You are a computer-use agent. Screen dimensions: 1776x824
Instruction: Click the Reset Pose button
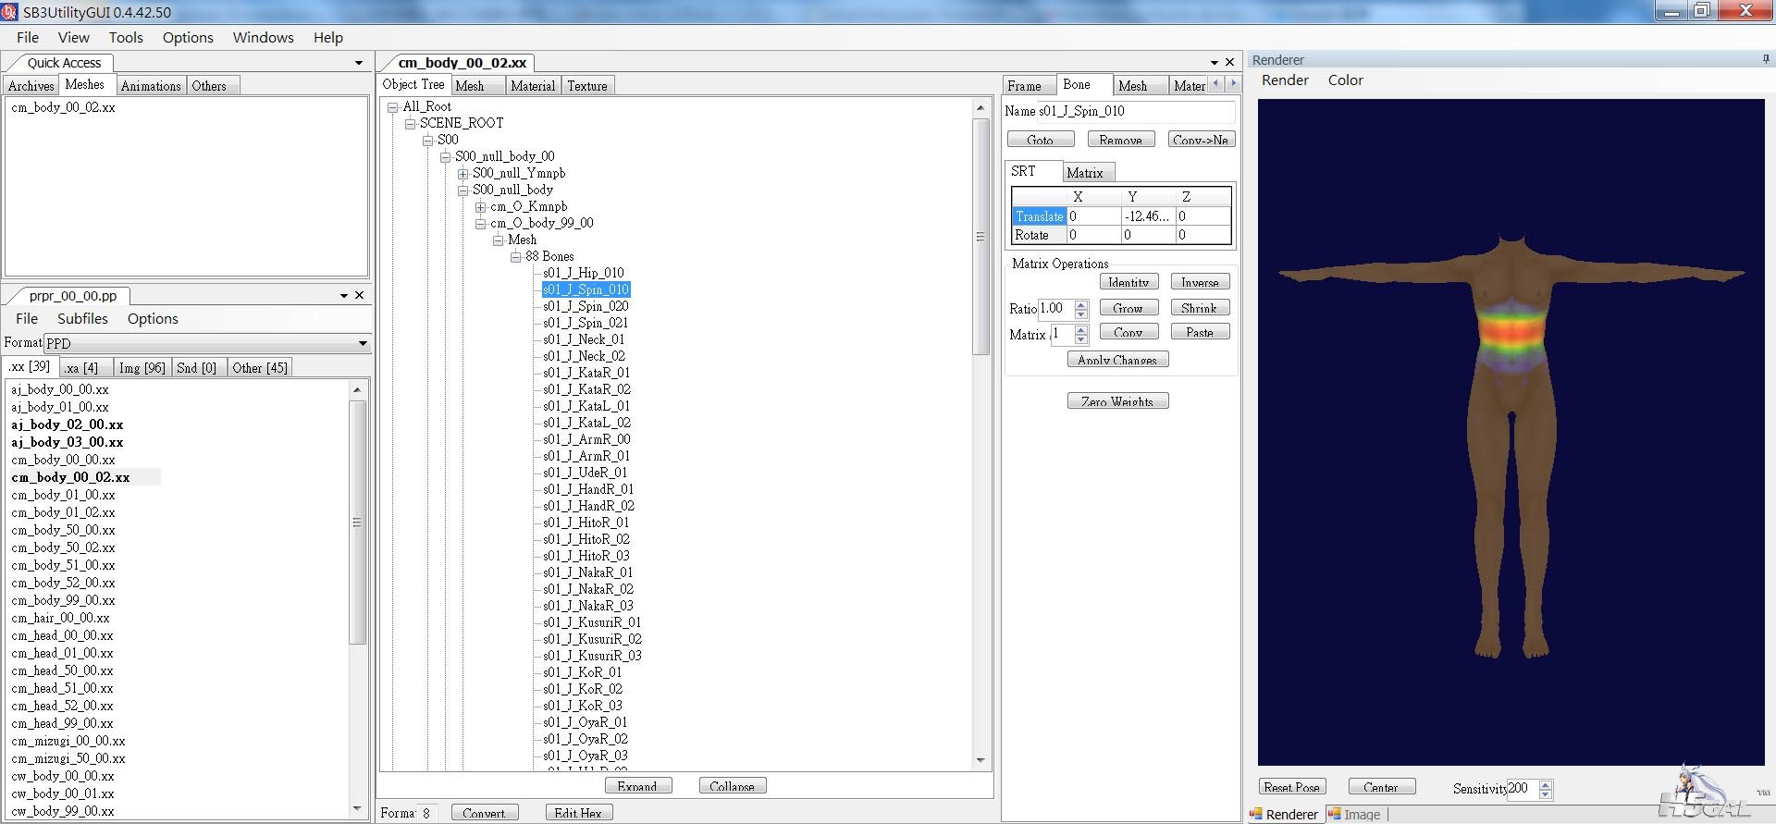(x=1292, y=787)
